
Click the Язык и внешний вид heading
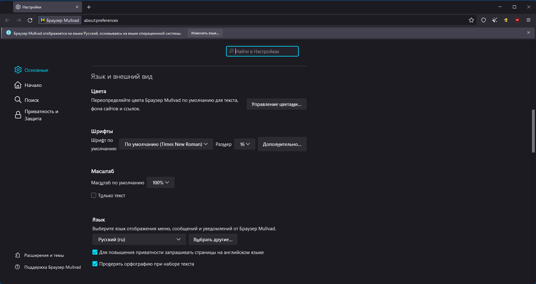(122, 77)
